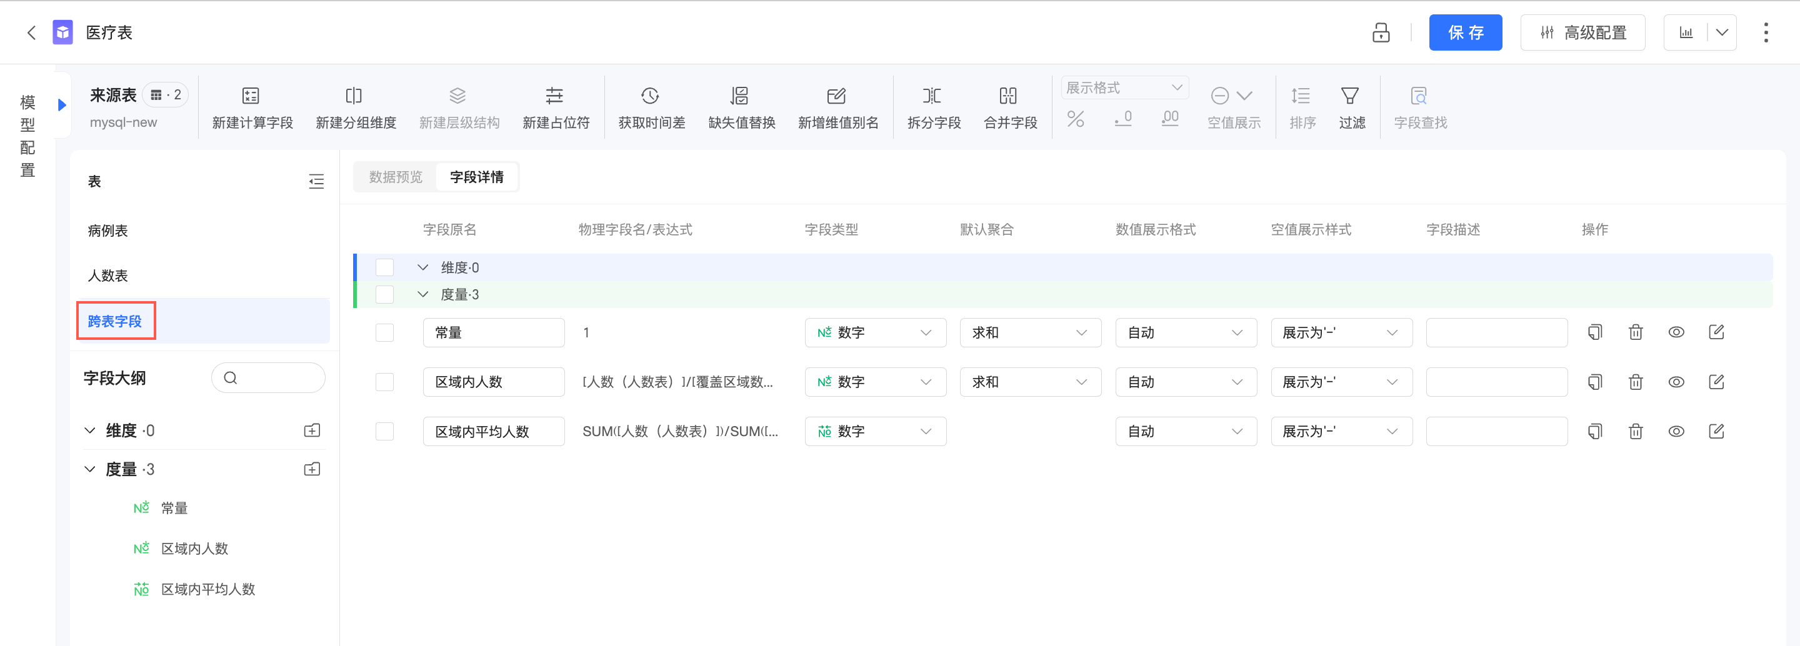Click 新建分组维度 tool
This screenshot has height=646, width=1800.
click(x=356, y=108)
